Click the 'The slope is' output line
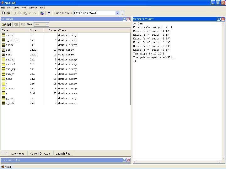The image size is (226, 169). (148, 54)
